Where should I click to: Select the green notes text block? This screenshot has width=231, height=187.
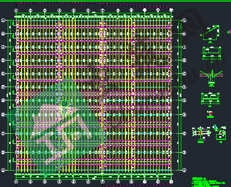208,182
